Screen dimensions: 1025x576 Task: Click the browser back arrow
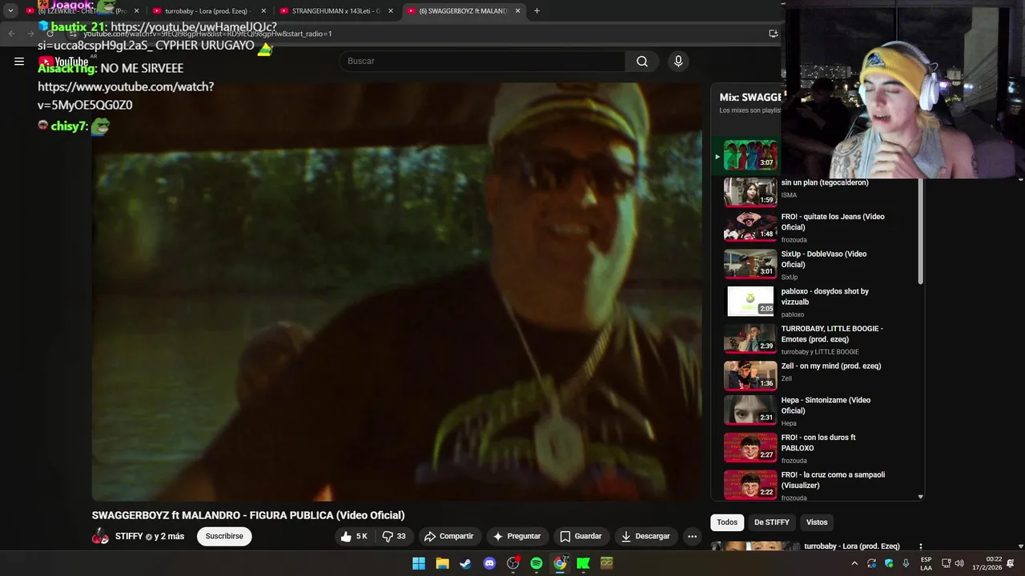pyautogui.click(x=11, y=34)
